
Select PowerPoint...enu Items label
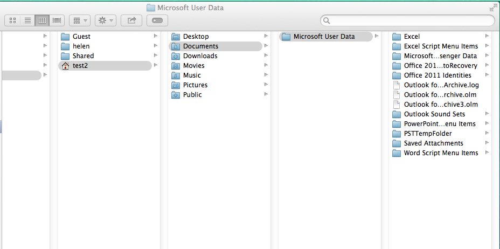(x=440, y=124)
